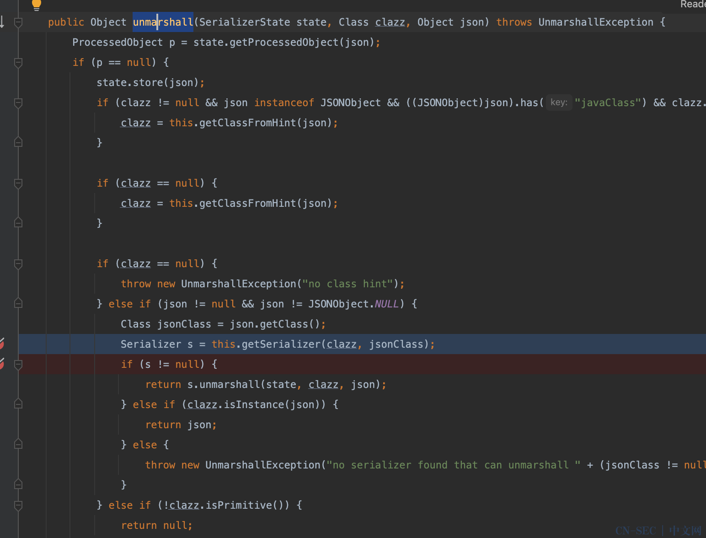Click "no serializer found that can unmarshall" string
The width and height of the screenshot is (706, 538).
click(x=453, y=465)
